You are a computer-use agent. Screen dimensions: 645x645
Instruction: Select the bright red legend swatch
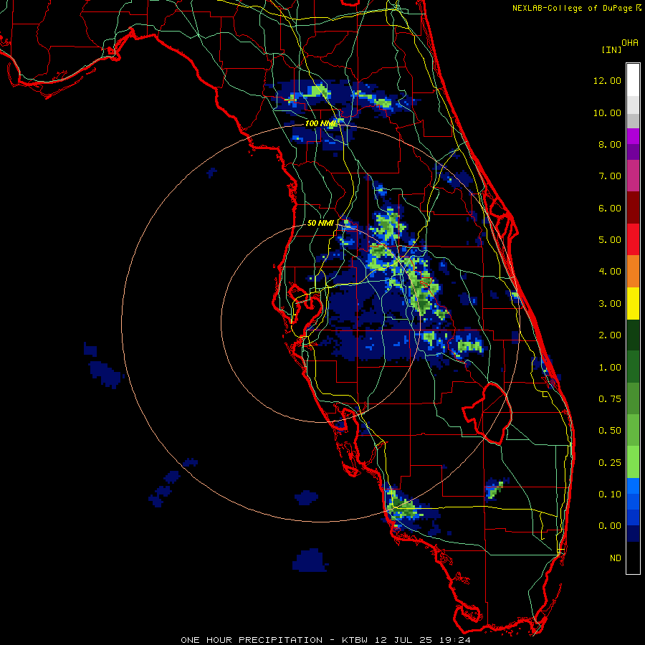633,239
